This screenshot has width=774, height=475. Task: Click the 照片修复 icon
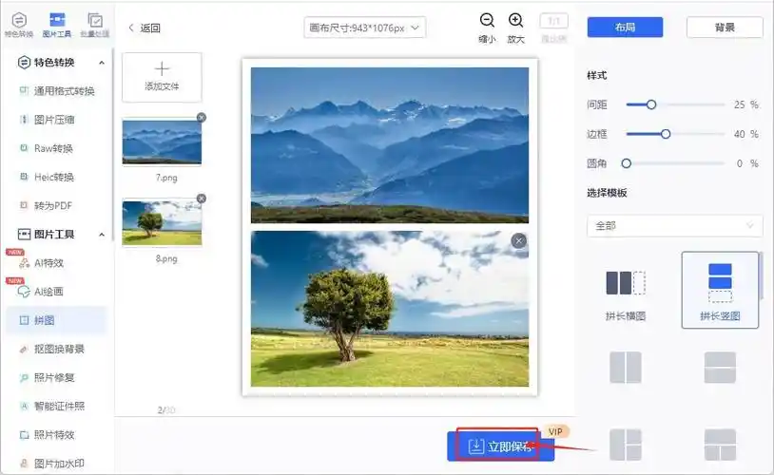[x=24, y=378]
